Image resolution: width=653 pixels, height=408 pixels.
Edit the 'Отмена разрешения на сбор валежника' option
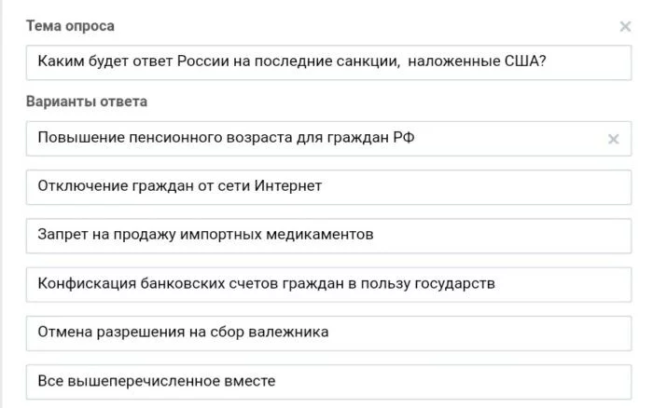(x=328, y=333)
